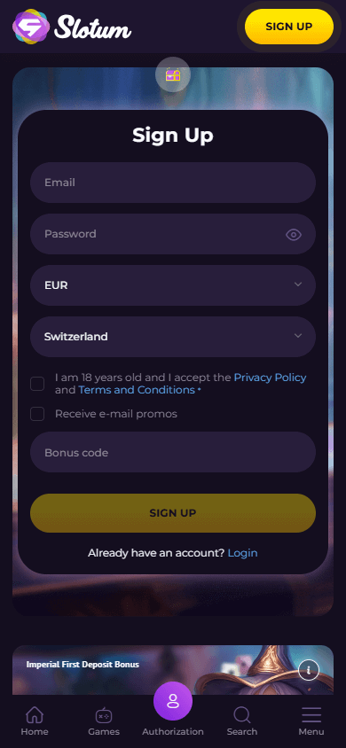The image size is (346, 748).
Task: Show password with the eye icon
Action: (x=294, y=234)
